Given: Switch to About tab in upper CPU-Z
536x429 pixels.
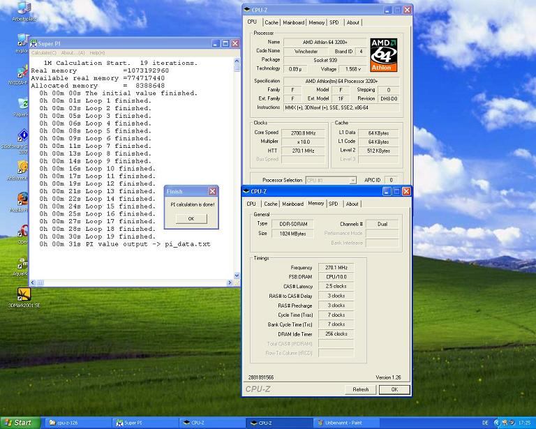Looking at the screenshot, I should (x=352, y=22).
